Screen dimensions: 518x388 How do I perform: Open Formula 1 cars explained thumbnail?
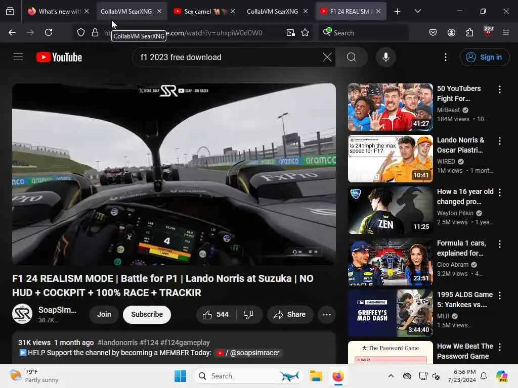pos(390,262)
